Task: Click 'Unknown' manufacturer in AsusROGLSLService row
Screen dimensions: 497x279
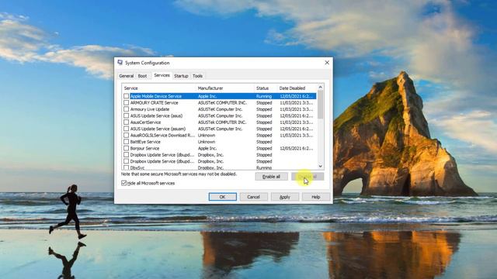Action: click(x=207, y=135)
